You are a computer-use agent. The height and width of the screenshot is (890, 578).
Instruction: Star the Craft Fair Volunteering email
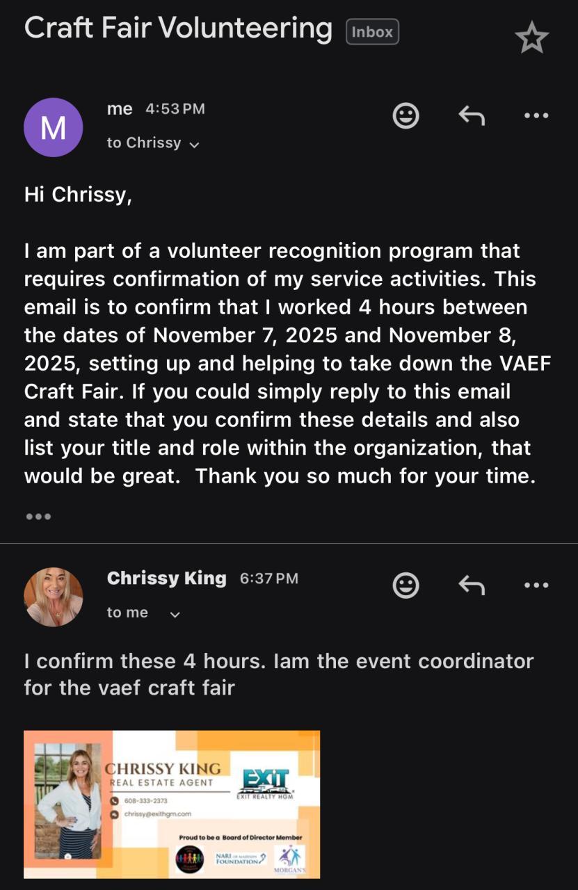coord(532,38)
